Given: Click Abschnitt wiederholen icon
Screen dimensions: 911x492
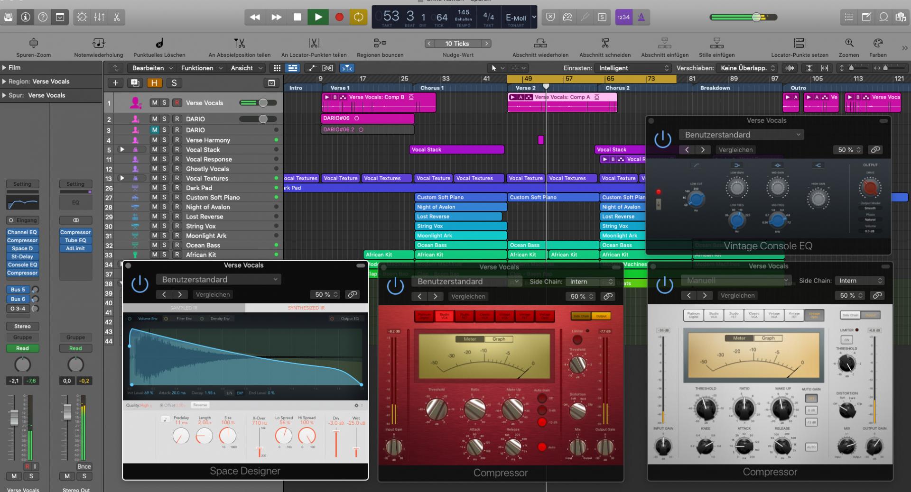Looking at the screenshot, I should pos(540,43).
